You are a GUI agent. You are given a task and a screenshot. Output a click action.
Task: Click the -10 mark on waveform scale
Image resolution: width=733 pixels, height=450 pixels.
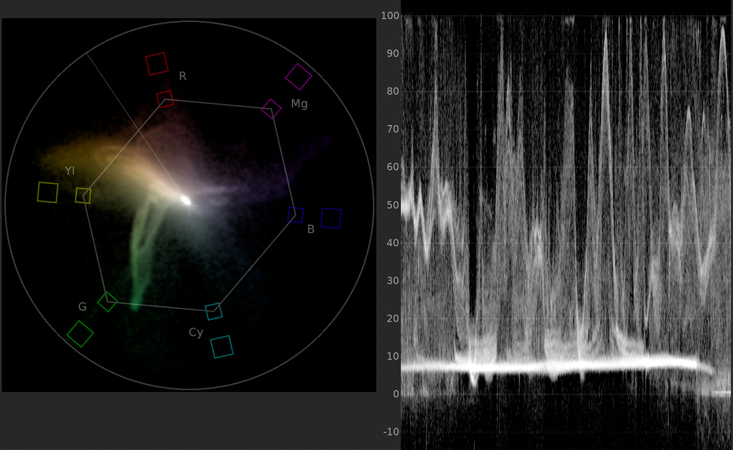coord(390,432)
